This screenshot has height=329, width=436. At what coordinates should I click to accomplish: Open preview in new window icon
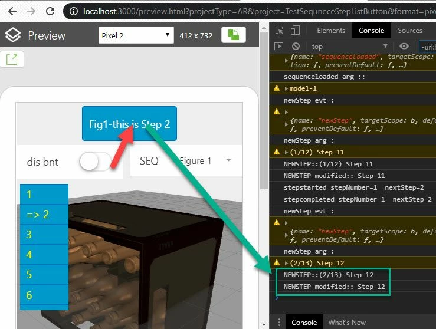tap(12, 60)
